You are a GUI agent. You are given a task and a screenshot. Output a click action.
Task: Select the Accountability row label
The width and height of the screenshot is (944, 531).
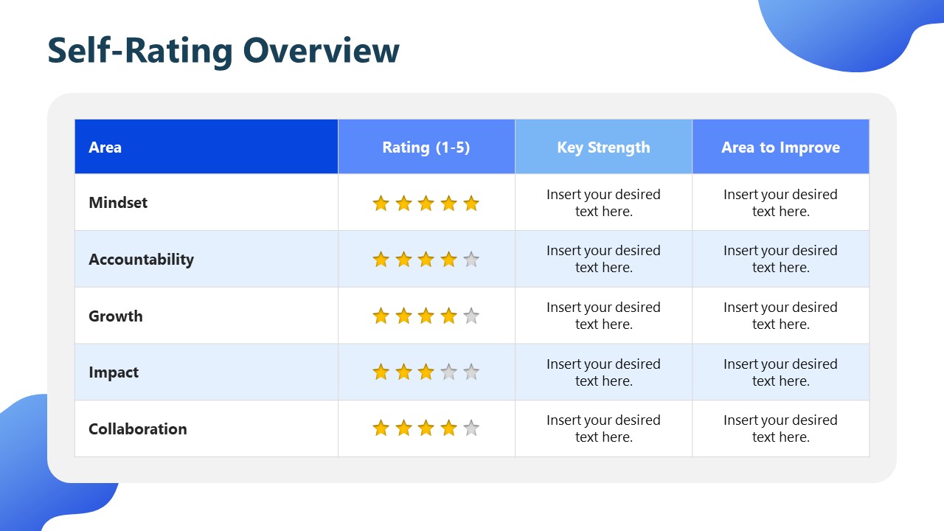(141, 260)
